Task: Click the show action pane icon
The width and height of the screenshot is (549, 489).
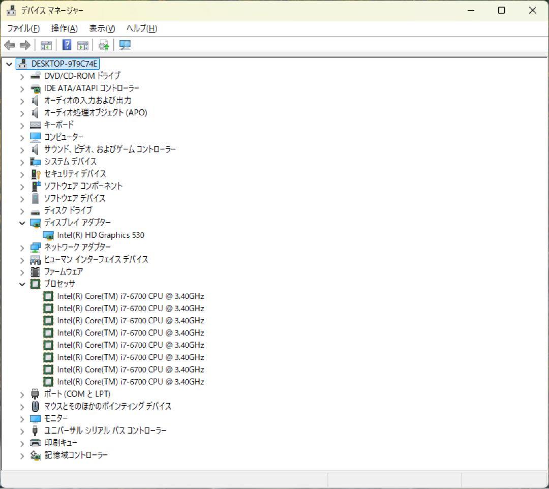Action: [x=83, y=45]
